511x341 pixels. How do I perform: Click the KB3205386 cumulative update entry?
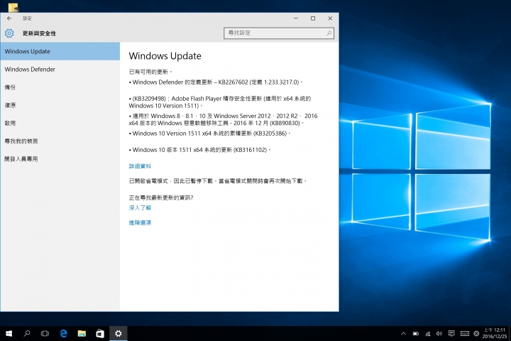click(209, 134)
